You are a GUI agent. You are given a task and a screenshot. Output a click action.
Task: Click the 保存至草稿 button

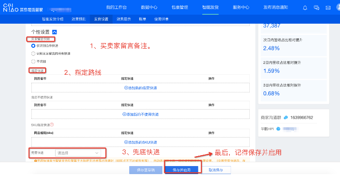pos(146,170)
